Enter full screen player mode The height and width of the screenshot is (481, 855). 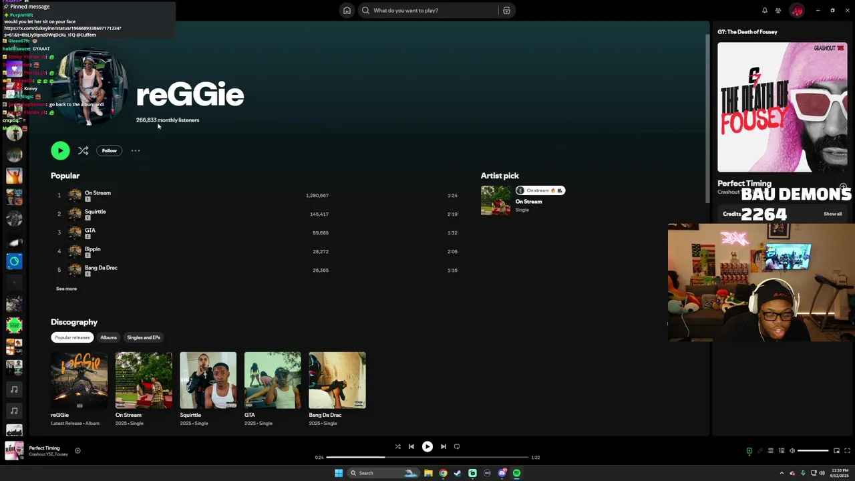847,451
